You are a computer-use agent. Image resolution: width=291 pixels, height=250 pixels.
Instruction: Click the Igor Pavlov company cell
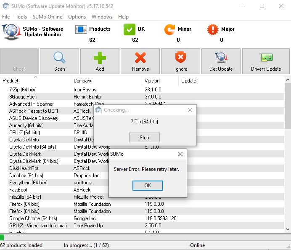click(x=85, y=90)
